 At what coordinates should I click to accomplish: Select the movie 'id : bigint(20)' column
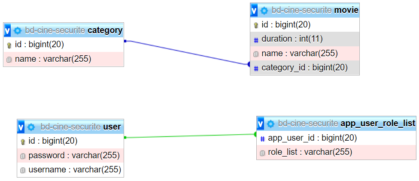tap(305, 25)
